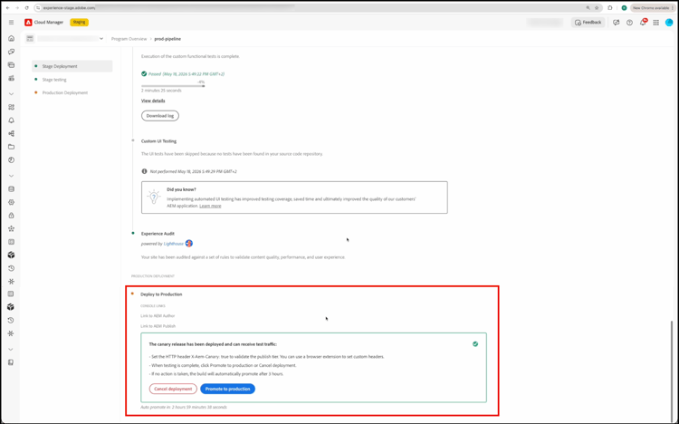The height and width of the screenshot is (424, 679).
Task: Open the Lighthouse link
Action: coord(173,244)
